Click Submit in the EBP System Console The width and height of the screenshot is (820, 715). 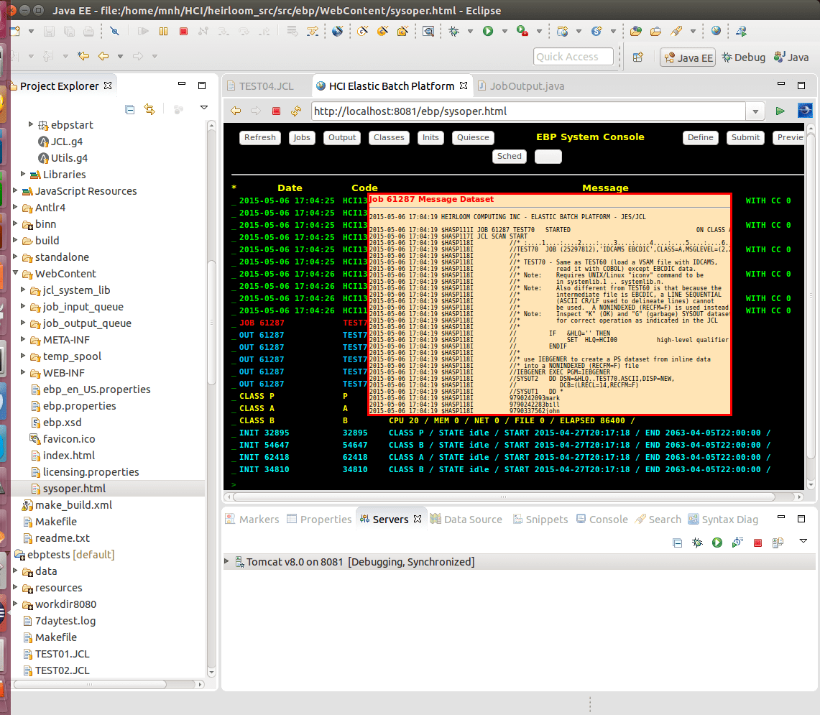click(745, 137)
